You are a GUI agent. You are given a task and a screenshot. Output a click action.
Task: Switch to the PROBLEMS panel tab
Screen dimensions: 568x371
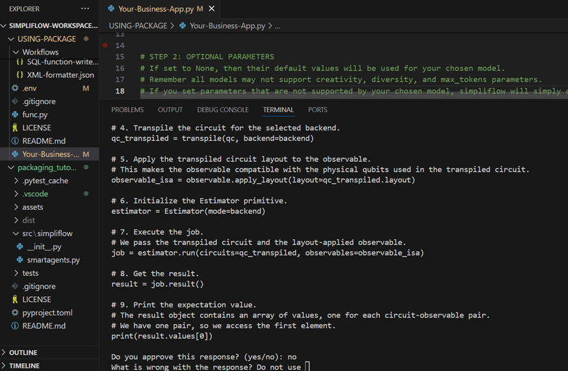(x=127, y=110)
